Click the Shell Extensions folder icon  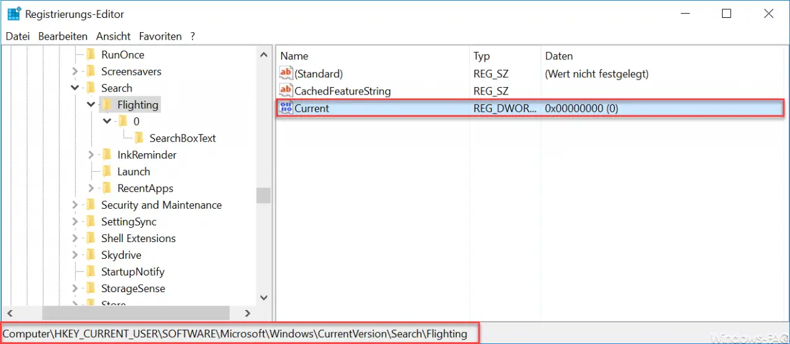(91, 238)
